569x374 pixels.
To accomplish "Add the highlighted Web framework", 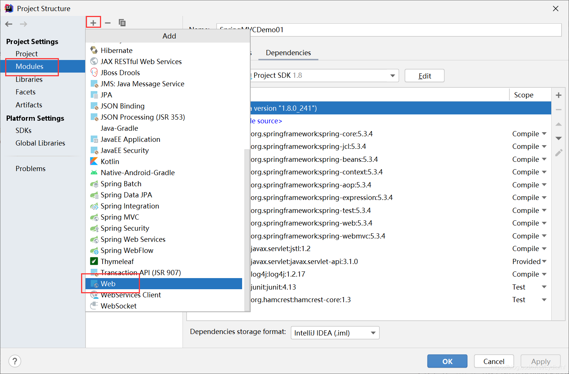I will [x=164, y=284].
